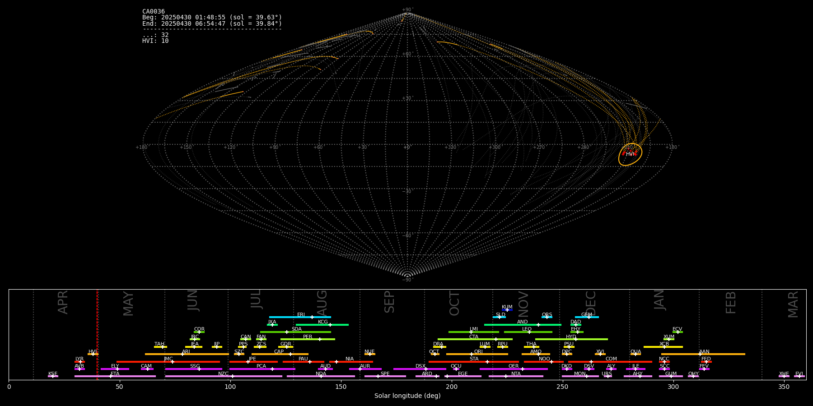Select the KCG shower label

click(x=323, y=322)
